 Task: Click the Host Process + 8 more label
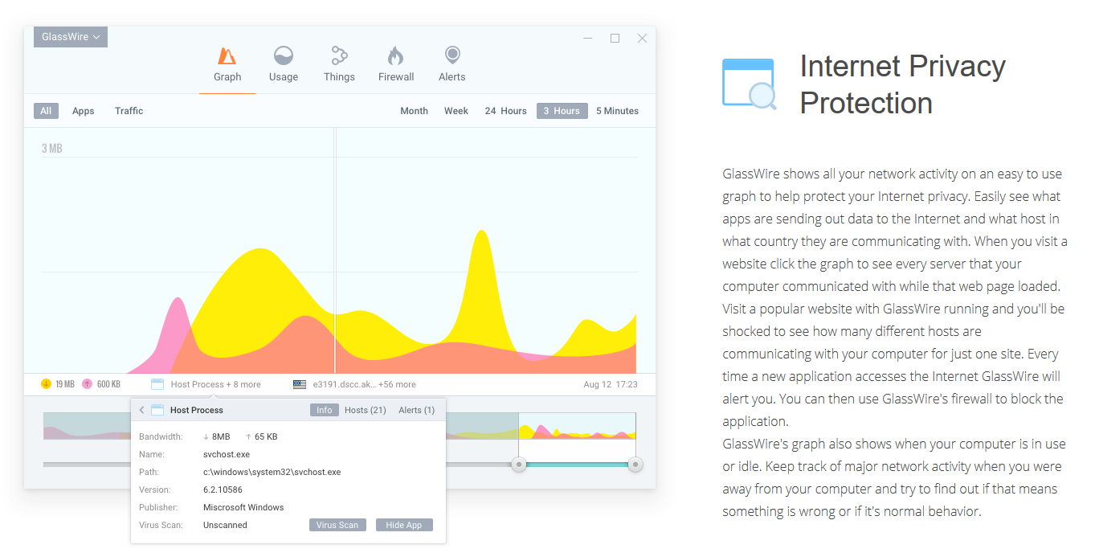click(215, 384)
